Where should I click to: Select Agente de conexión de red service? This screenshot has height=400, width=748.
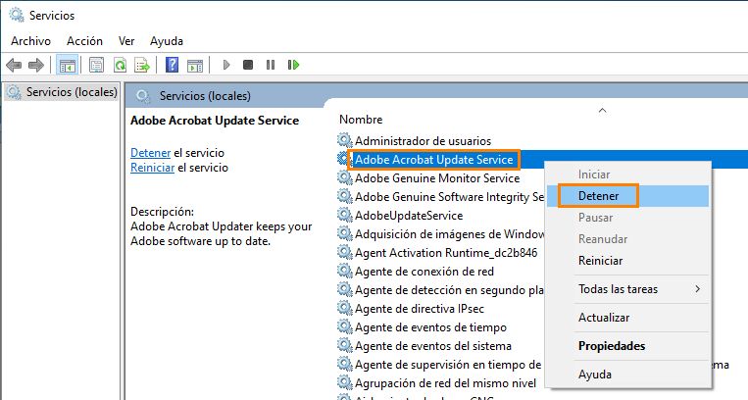coord(424,272)
